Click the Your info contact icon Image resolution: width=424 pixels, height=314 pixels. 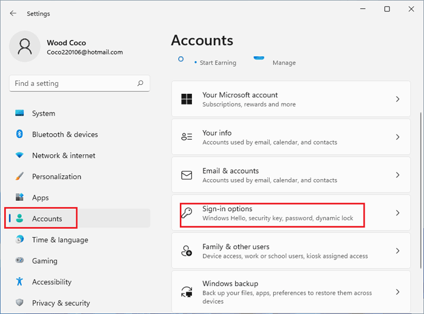click(187, 137)
